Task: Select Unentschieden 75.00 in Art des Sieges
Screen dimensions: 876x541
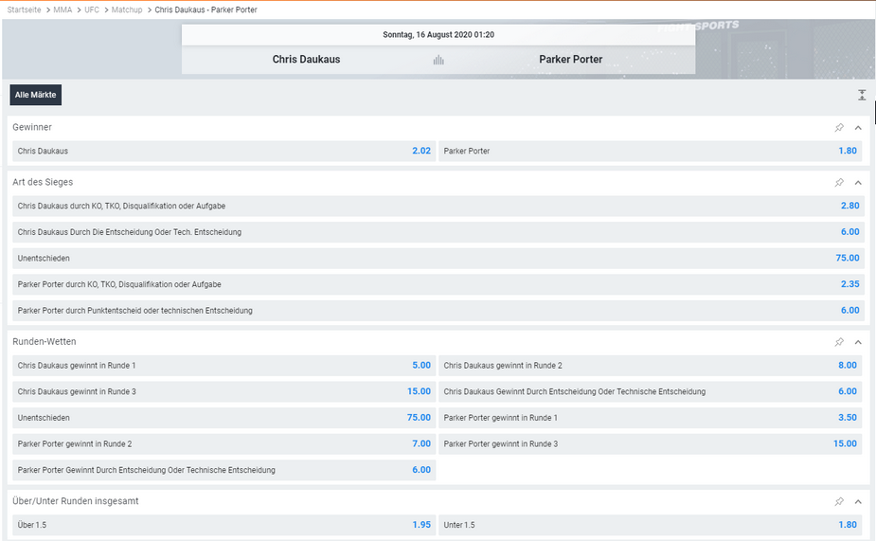Action: point(438,259)
